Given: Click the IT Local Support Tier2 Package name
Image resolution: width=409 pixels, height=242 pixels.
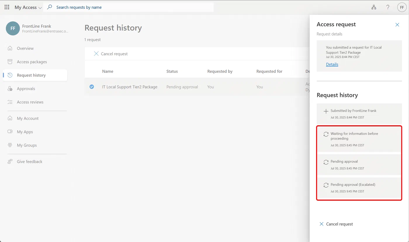Looking at the screenshot, I should (x=130, y=87).
